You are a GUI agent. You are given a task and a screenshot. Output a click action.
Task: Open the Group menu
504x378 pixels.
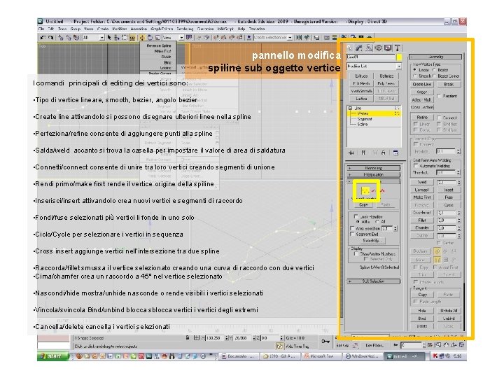click(75, 29)
